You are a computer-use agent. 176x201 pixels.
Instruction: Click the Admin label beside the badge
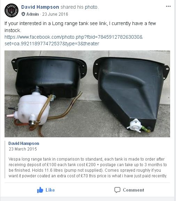click(32, 14)
